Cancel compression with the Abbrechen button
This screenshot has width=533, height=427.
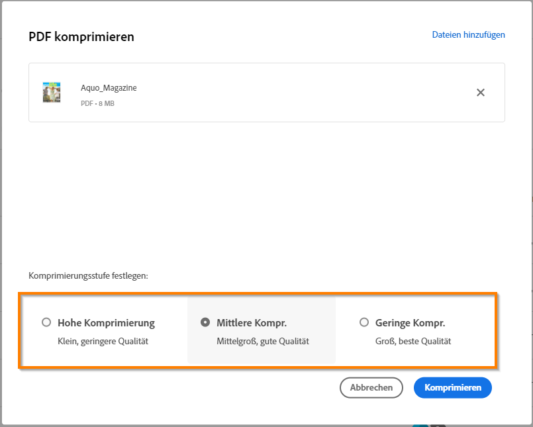click(x=371, y=387)
